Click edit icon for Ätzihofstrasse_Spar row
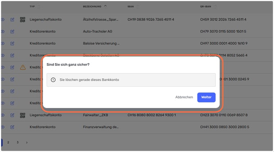The image size is (274, 152). (12, 20)
